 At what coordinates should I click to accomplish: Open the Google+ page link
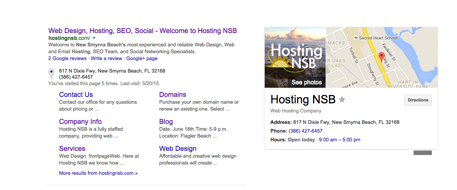click(142, 59)
